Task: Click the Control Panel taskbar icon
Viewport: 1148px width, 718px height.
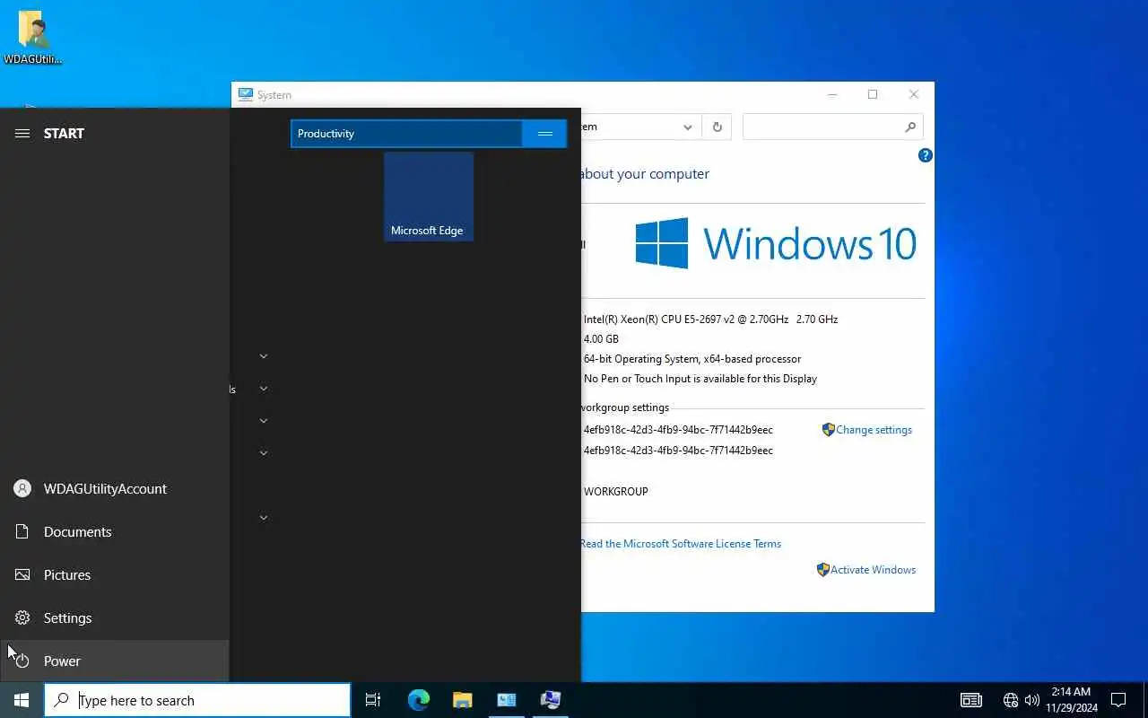Action: [x=507, y=700]
